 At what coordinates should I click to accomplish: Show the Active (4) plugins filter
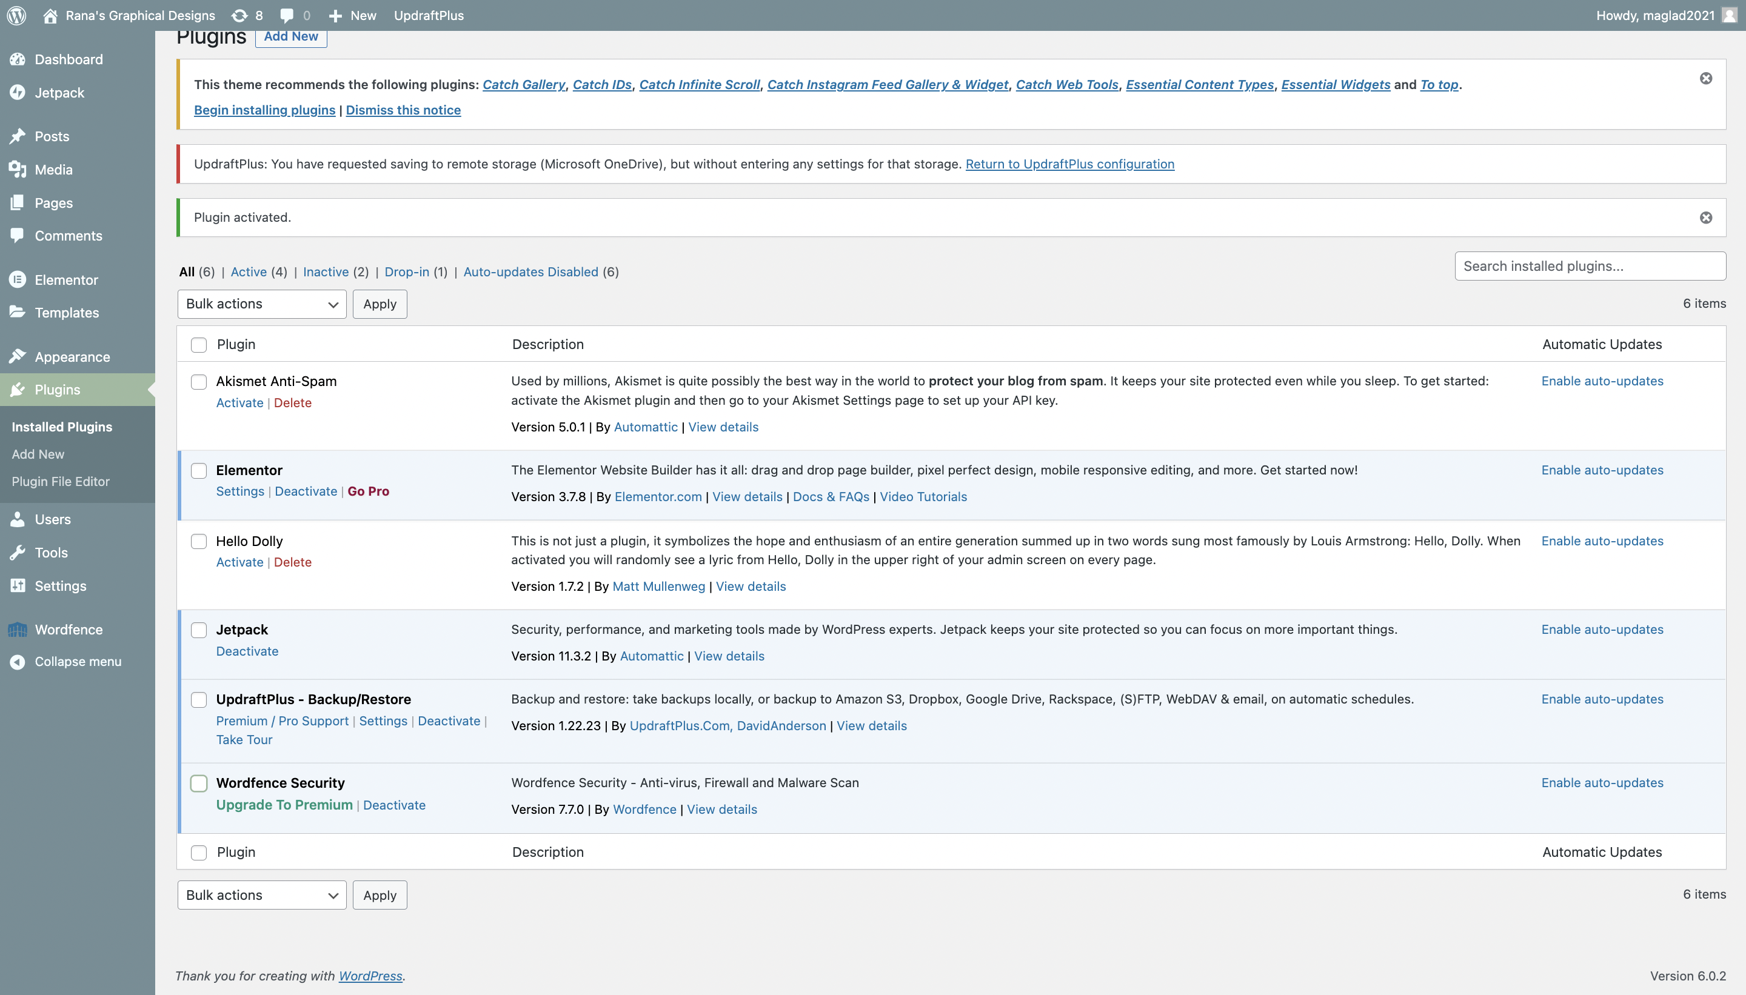[x=258, y=272]
